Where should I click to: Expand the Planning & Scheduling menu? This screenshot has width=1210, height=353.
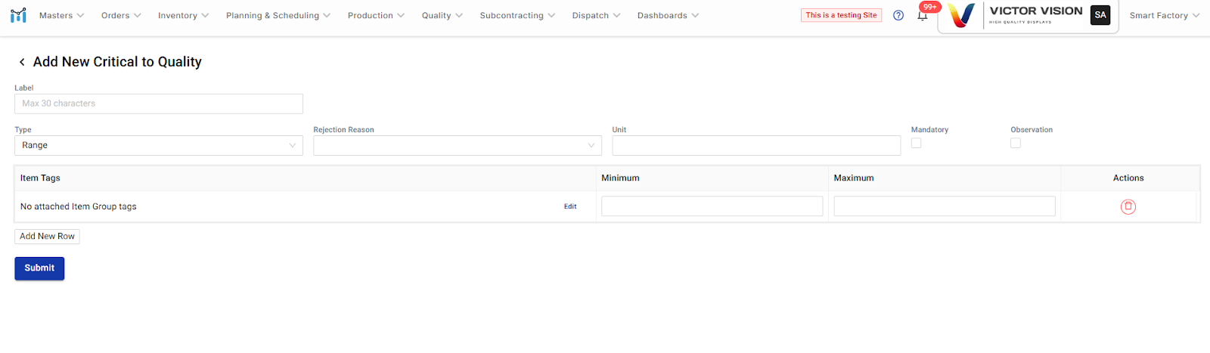[278, 15]
